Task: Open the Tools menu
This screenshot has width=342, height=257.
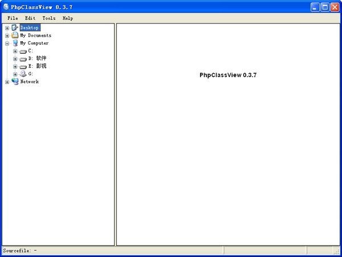Action: 49,18
